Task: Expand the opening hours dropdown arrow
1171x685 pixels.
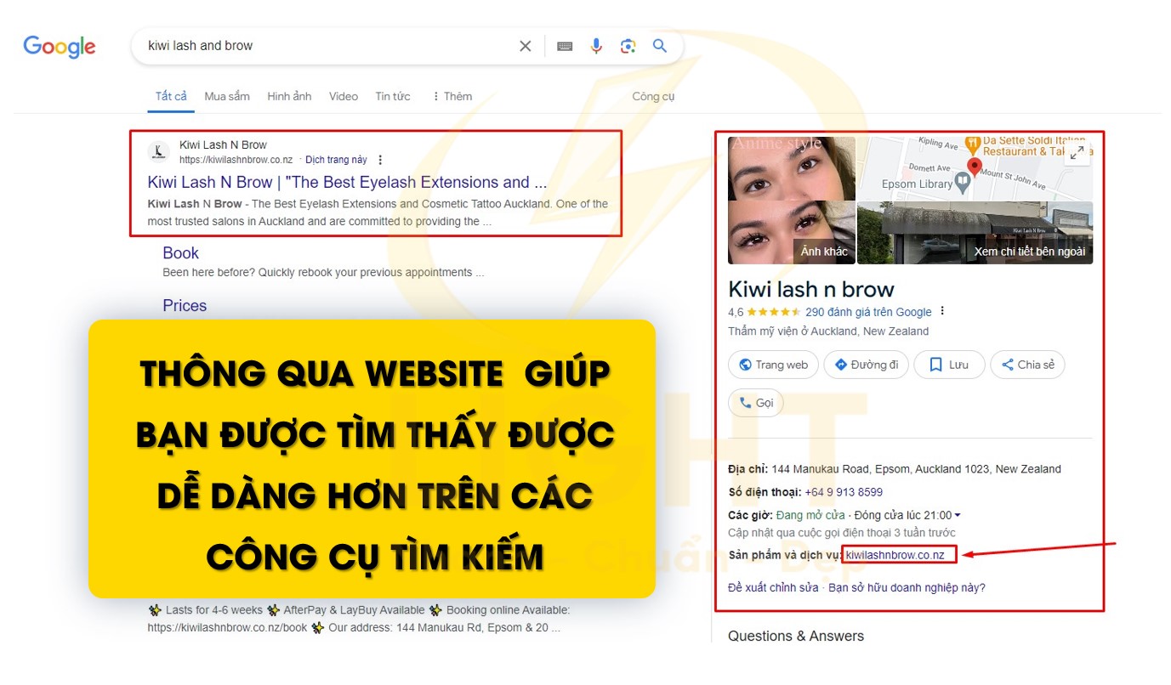Action: click(x=958, y=516)
